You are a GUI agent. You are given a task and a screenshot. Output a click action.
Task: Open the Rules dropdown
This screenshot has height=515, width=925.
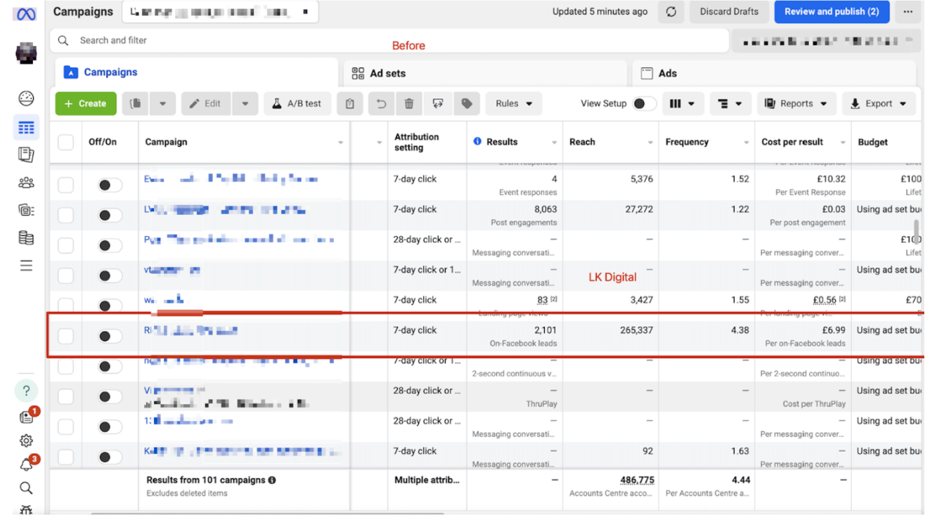tap(514, 103)
